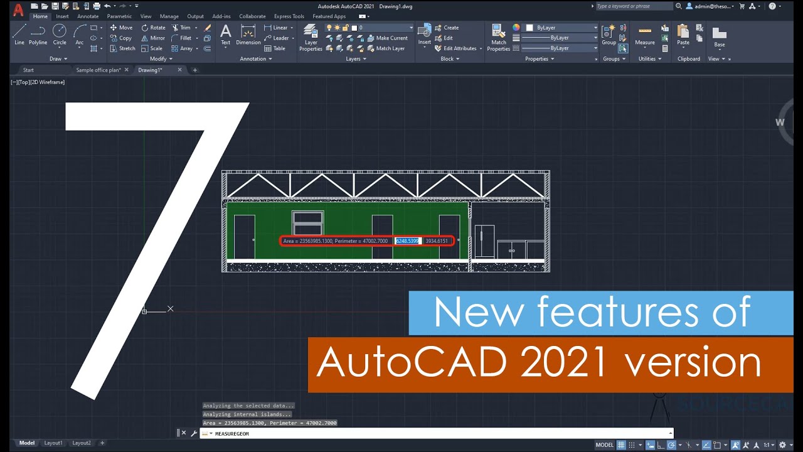Select the Sample office plan drawing tab

click(x=98, y=70)
